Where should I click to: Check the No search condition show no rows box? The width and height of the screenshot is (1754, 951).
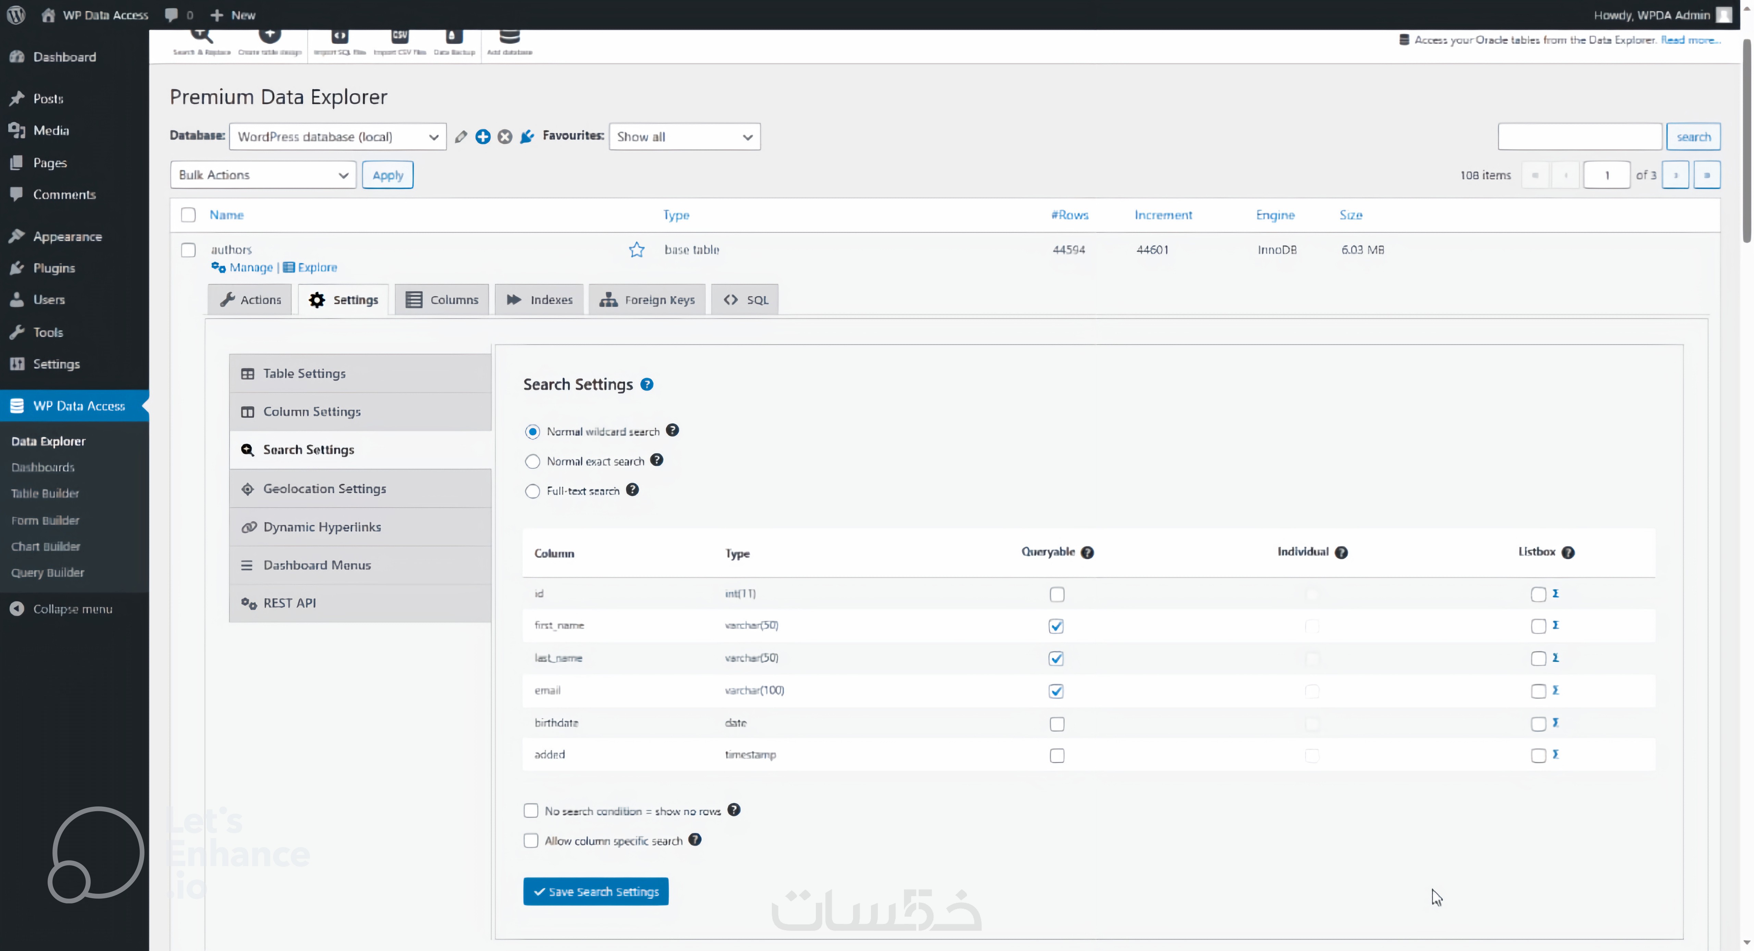[x=531, y=811]
